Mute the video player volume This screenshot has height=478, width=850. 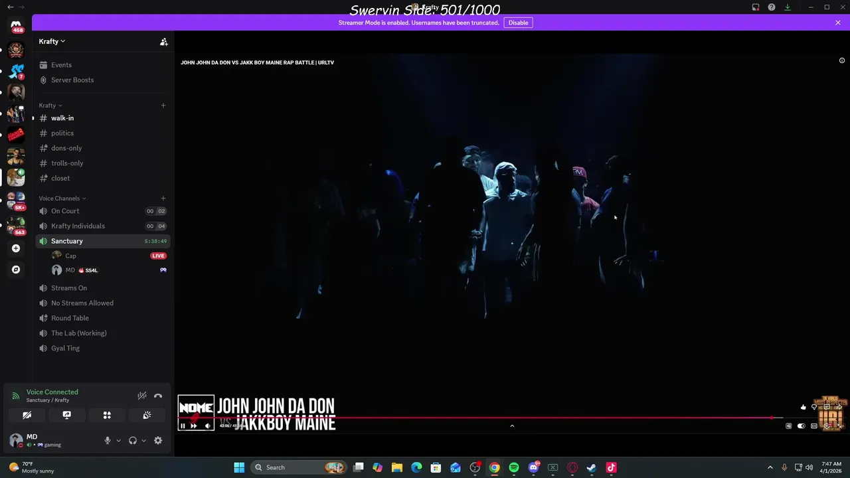click(x=207, y=426)
